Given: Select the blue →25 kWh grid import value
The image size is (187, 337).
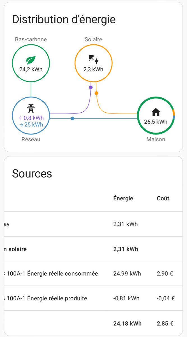Looking at the screenshot, I should pos(31,124).
